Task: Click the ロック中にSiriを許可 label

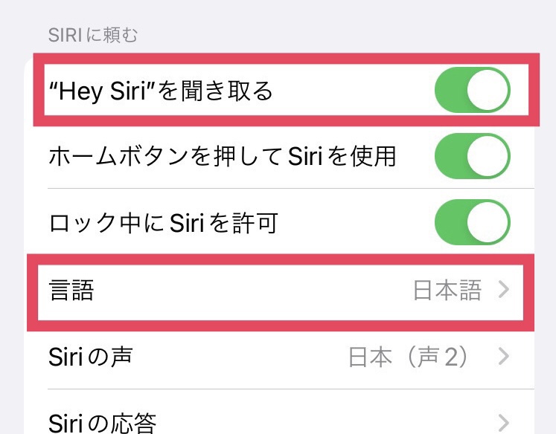Action: coord(164,223)
